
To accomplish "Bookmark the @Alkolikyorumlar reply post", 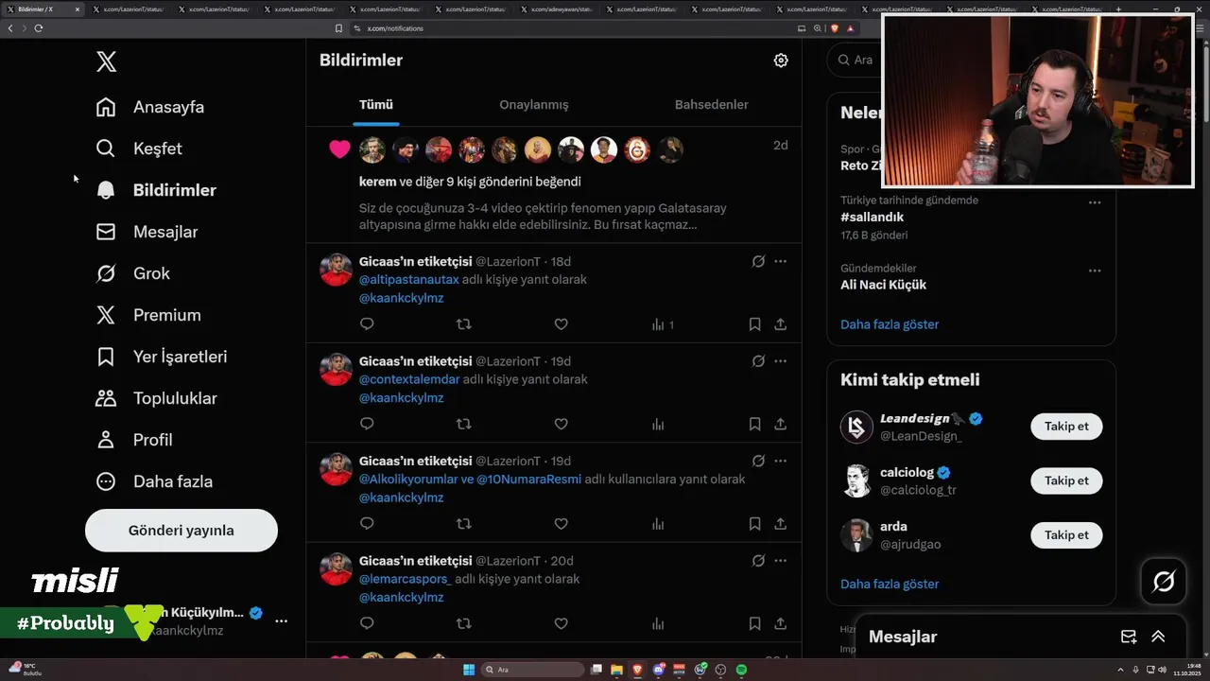I will (754, 524).
